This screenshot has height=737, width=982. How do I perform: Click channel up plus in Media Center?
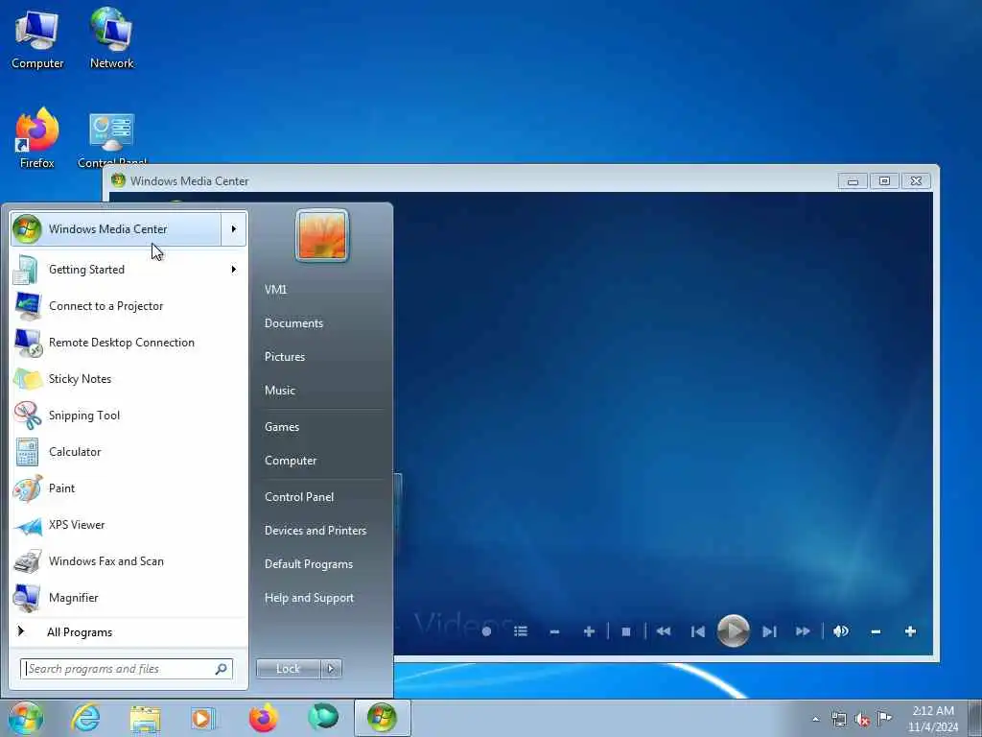click(589, 631)
